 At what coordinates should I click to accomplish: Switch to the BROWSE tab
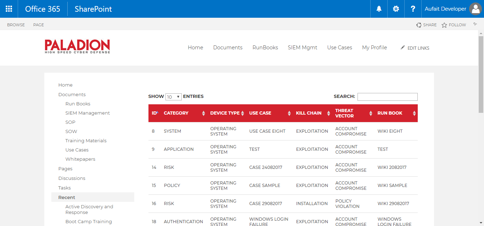click(x=16, y=24)
